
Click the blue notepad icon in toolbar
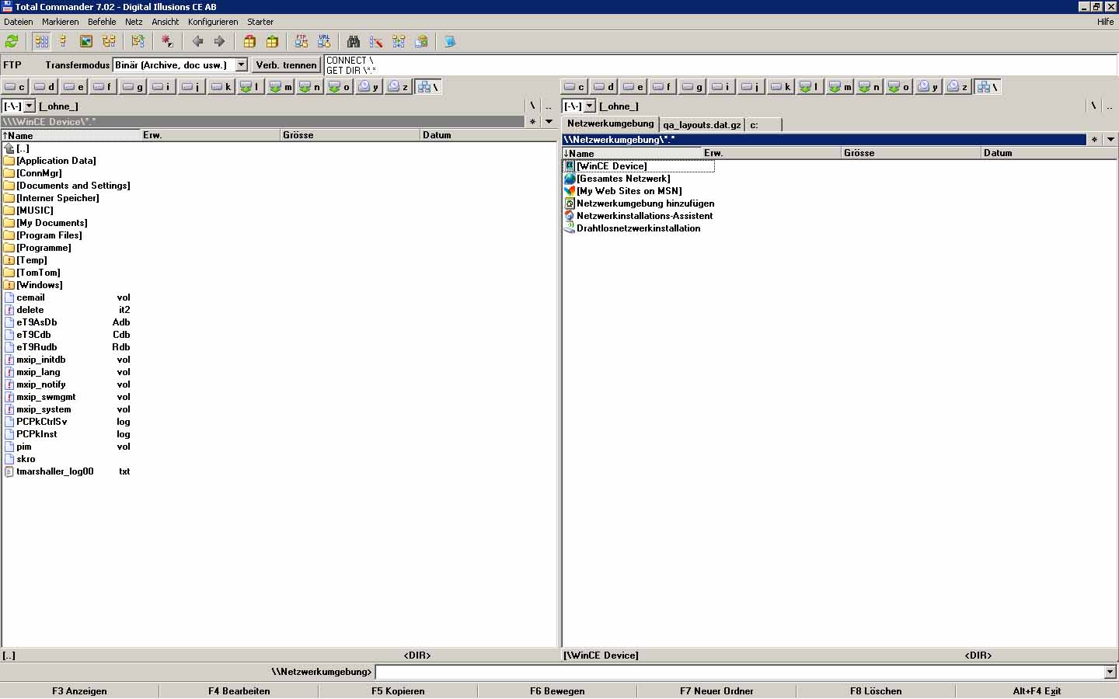click(x=450, y=41)
